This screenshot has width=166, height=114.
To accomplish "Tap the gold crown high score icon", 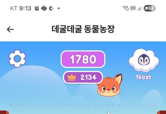I will [72, 77].
